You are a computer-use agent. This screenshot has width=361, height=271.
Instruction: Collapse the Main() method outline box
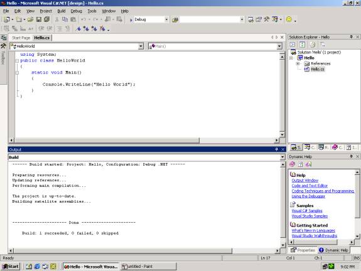pyautogui.click(x=17, y=73)
